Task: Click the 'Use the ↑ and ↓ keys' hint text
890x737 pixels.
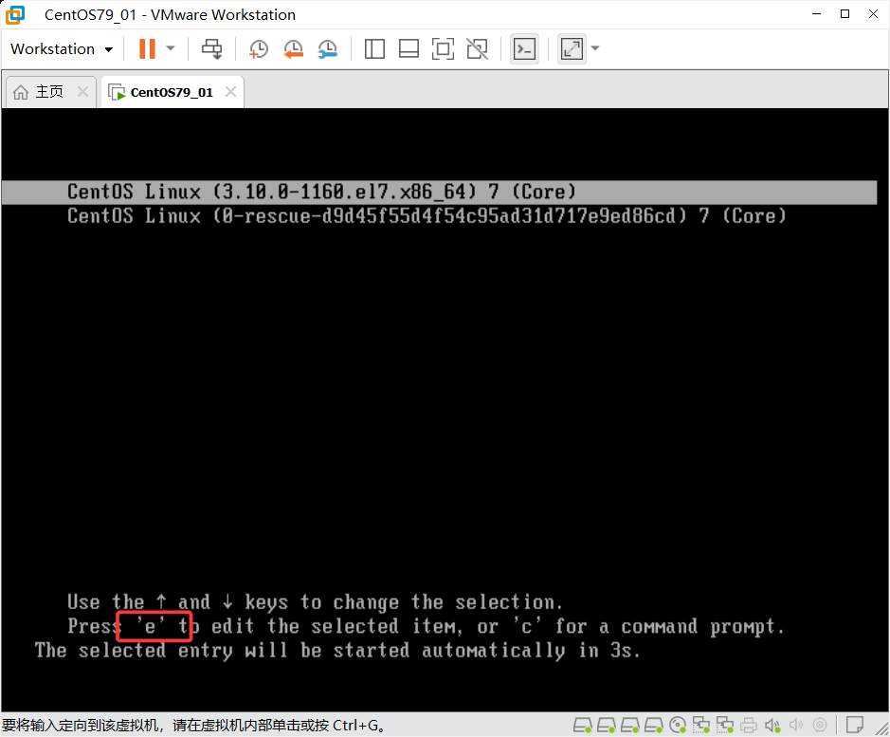Action: 315,601
